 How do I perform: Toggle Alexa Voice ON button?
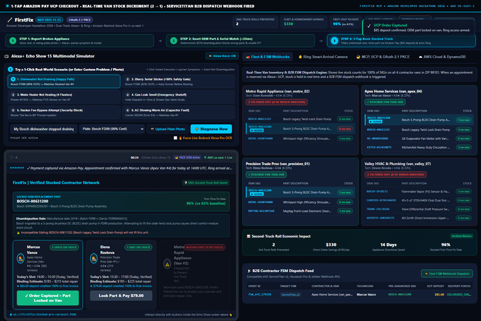222,56
